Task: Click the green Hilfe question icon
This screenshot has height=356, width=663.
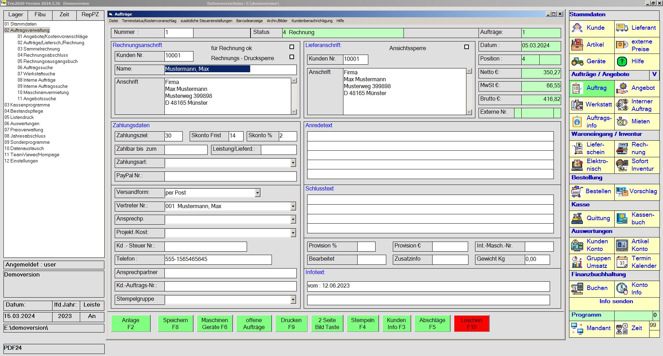Action: point(622,62)
